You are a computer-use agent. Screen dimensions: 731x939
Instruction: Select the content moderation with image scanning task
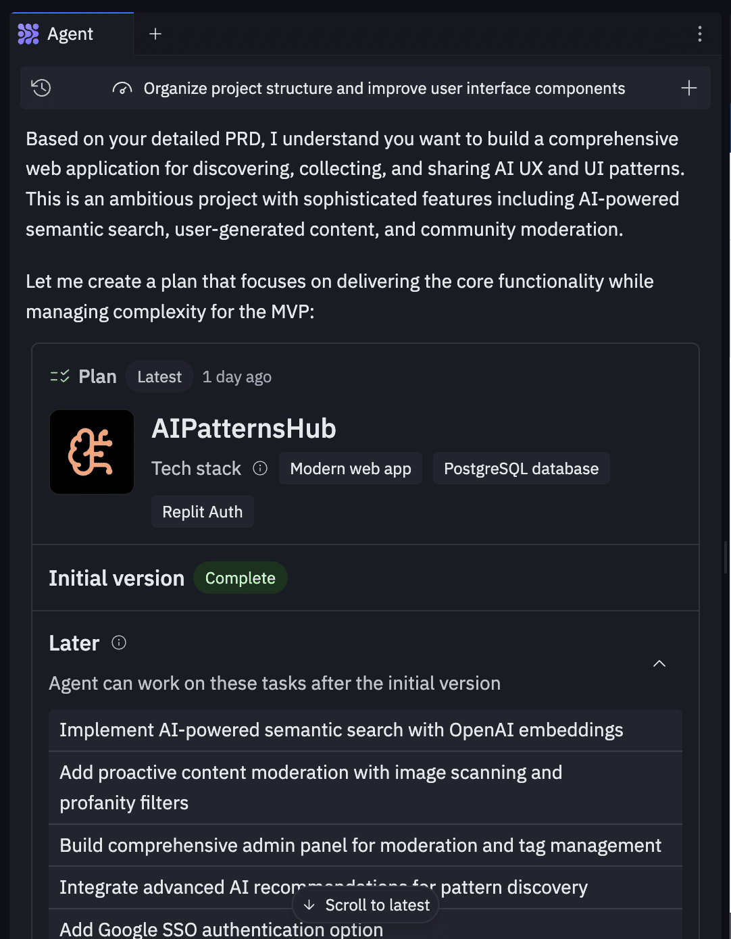pos(311,788)
